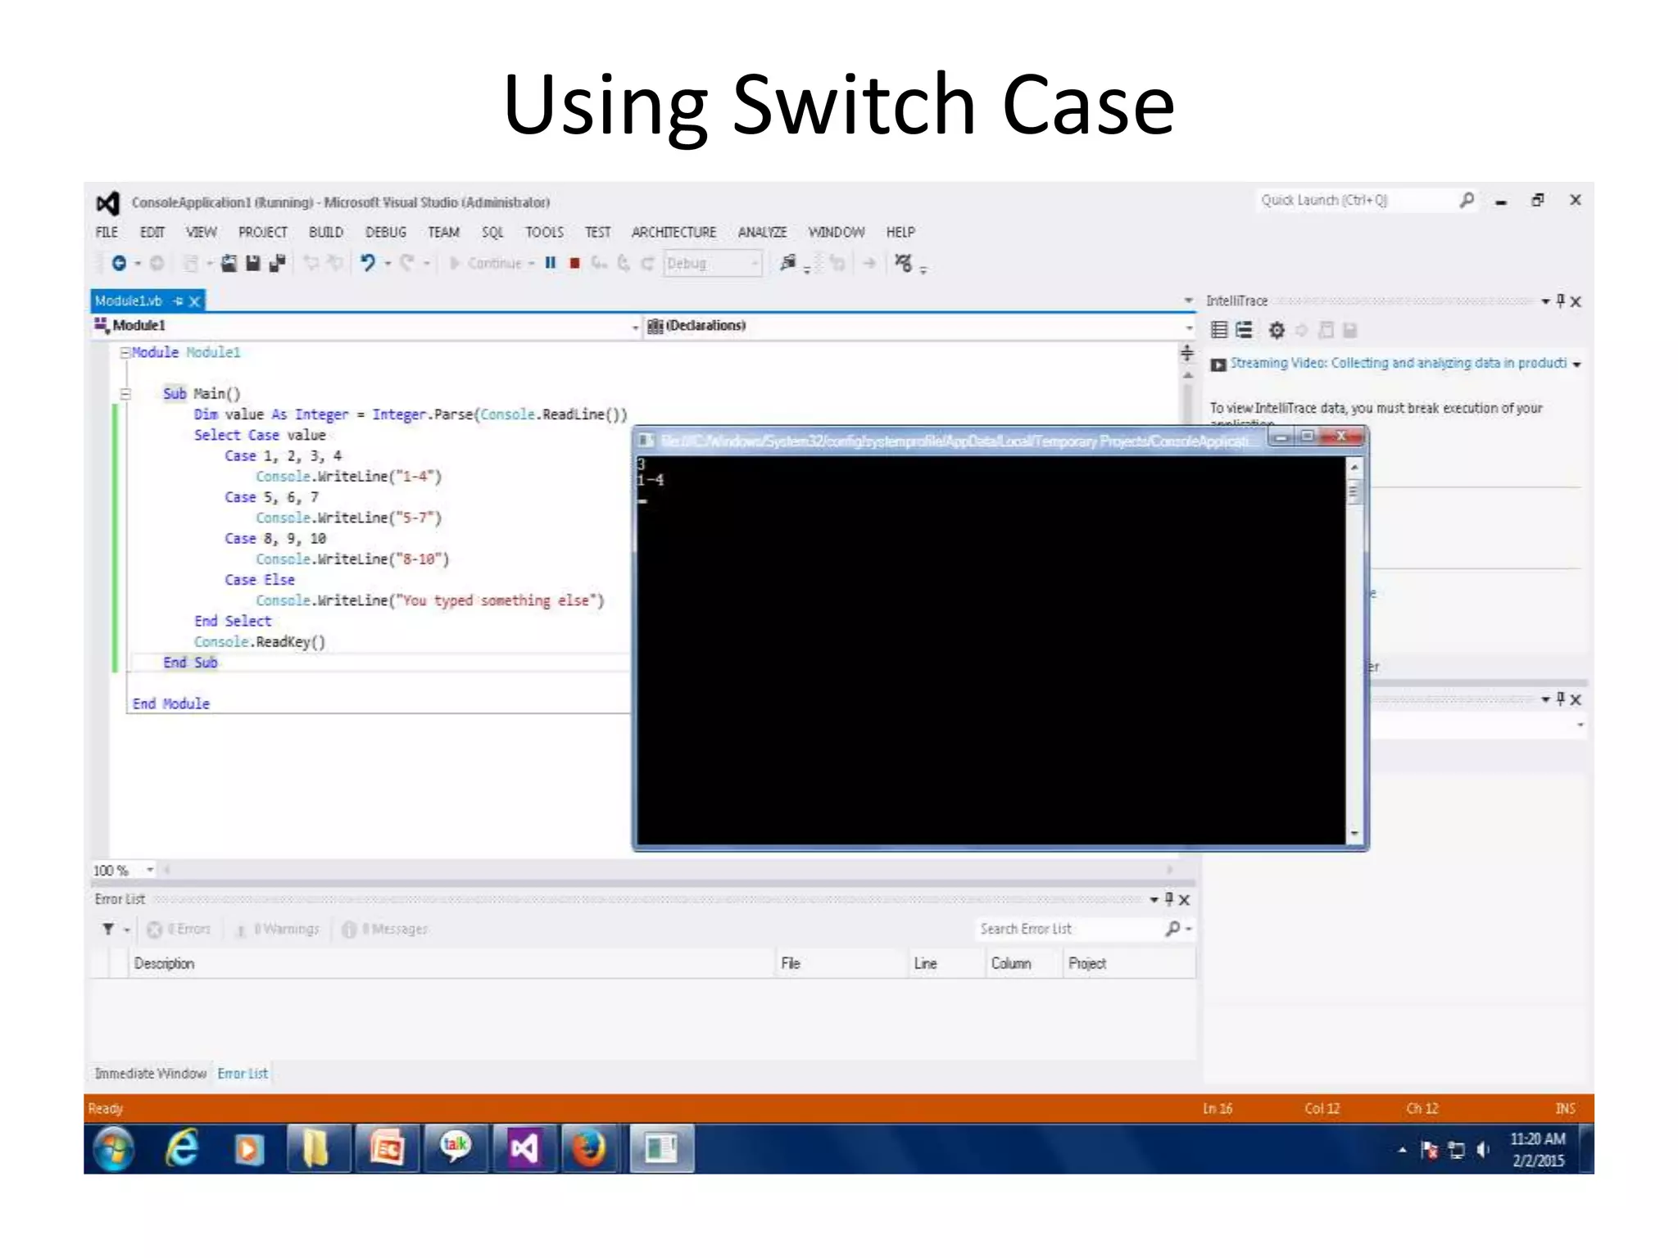Image resolution: width=1678 pixels, height=1258 pixels.
Task: Collapse the Sub Main code region
Action: pyautogui.click(x=125, y=394)
